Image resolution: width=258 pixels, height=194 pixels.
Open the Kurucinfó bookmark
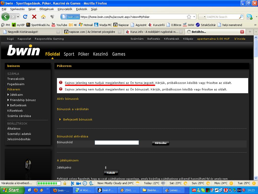(x=156, y=25)
